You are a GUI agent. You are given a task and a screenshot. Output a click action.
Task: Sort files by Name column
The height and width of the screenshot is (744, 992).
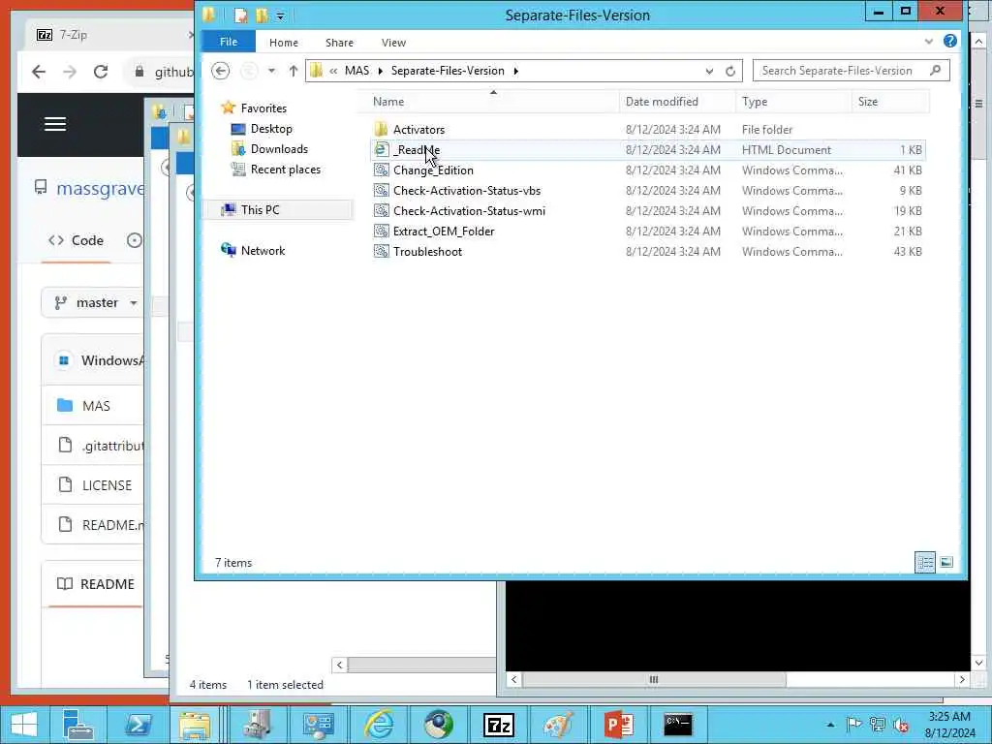click(x=388, y=101)
